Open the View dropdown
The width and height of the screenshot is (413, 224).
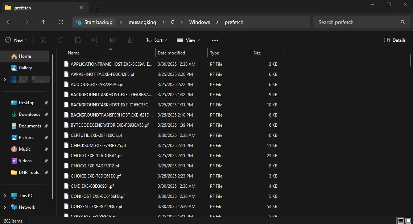(x=189, y=40)
